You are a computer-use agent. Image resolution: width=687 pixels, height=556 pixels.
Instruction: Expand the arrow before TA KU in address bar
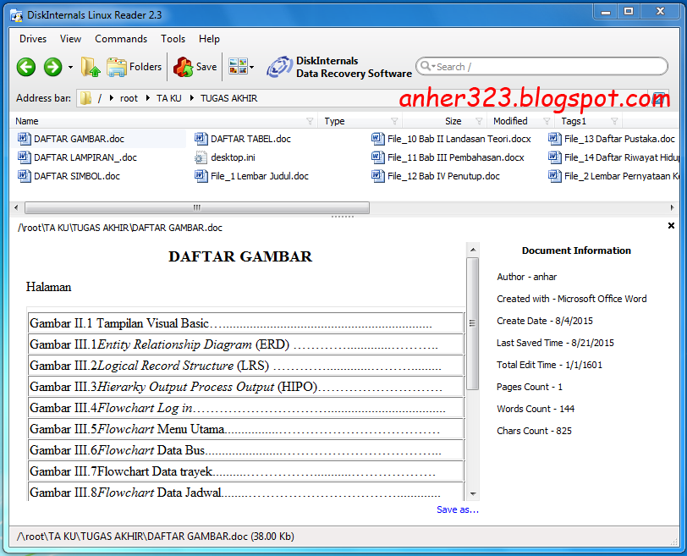click(x=148, y=98)
